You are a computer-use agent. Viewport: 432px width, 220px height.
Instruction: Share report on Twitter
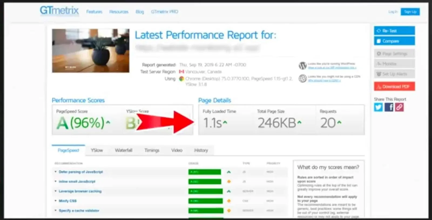tap(378, 107)
